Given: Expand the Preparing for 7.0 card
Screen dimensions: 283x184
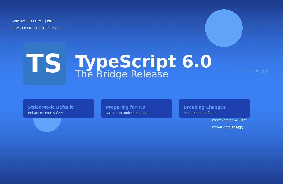Looking at the screenshot, I should tap(136, 108).
